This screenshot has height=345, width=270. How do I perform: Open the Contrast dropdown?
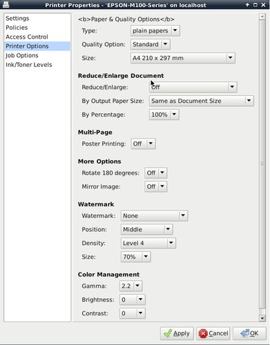pyautogui.click(x=133, y=313)
